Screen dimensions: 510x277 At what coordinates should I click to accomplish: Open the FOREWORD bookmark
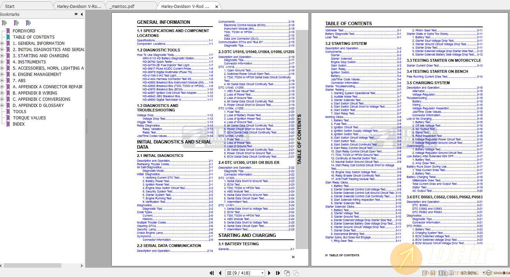pos(24,31)
